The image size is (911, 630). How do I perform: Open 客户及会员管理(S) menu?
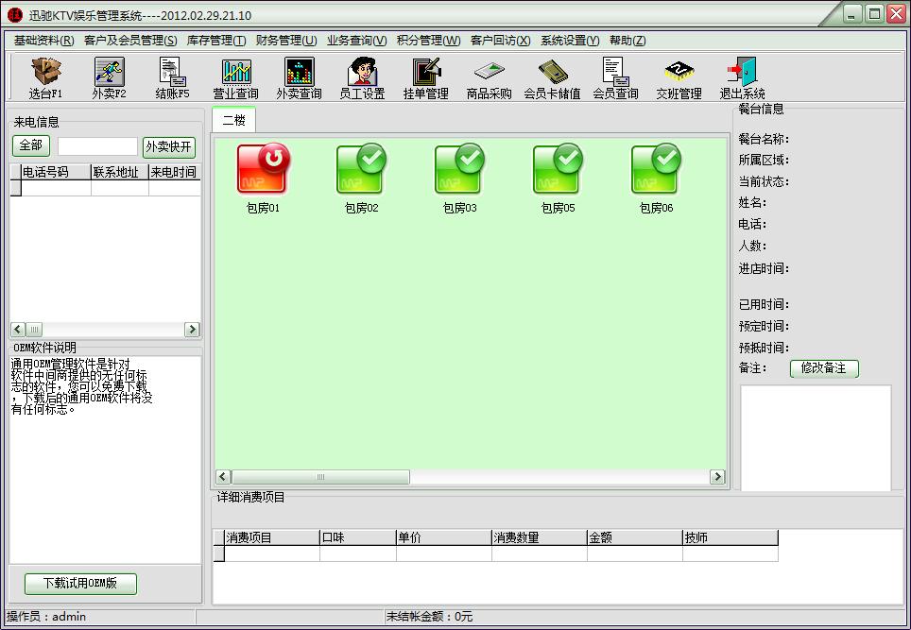point(130,41)
